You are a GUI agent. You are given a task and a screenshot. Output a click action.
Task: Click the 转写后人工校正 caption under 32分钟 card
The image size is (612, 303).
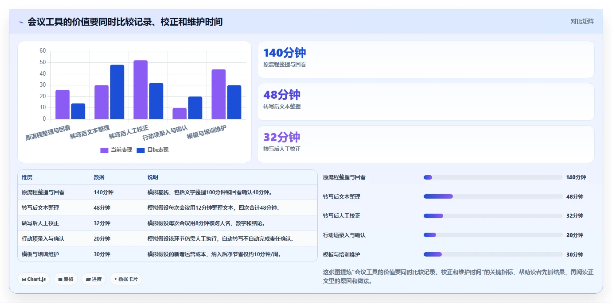tap(282, 149)
